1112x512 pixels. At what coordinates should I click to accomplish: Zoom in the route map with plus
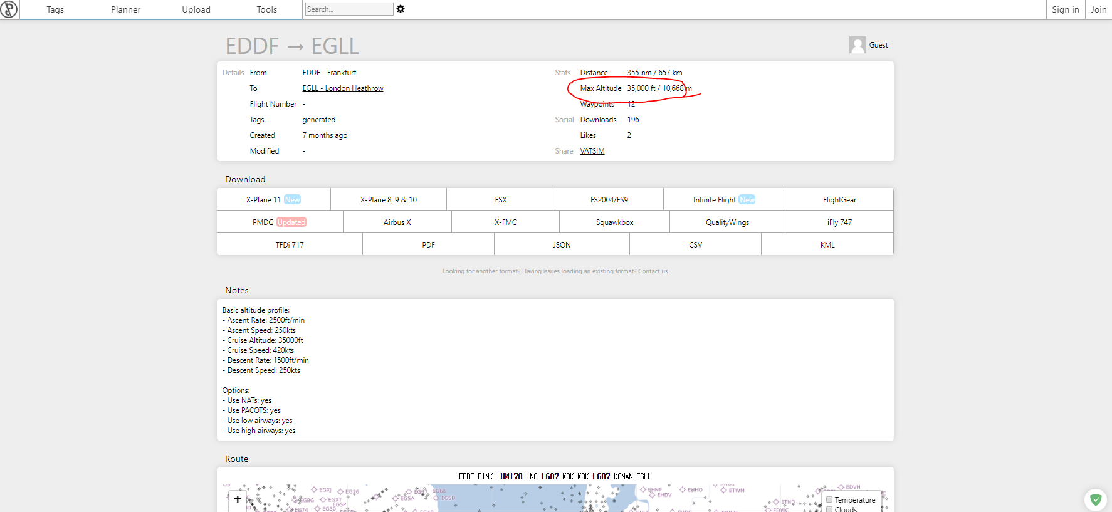(238, 499)
